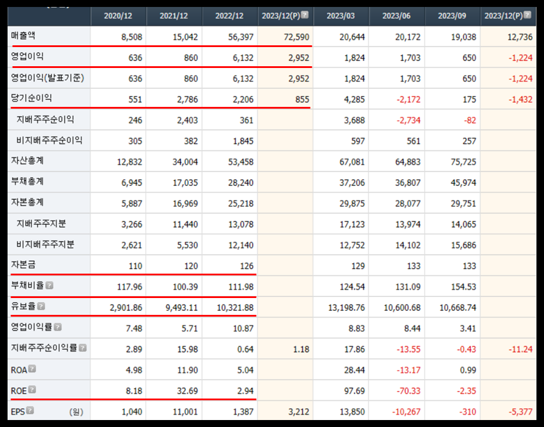Select the -2,734 controlling net income cell
Image resolution: width=544 pixels, height=427 pixels.
tap(408, 120)
